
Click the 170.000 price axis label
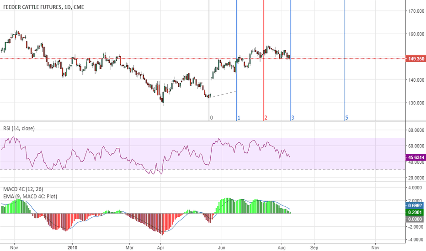tap(416, 11)
